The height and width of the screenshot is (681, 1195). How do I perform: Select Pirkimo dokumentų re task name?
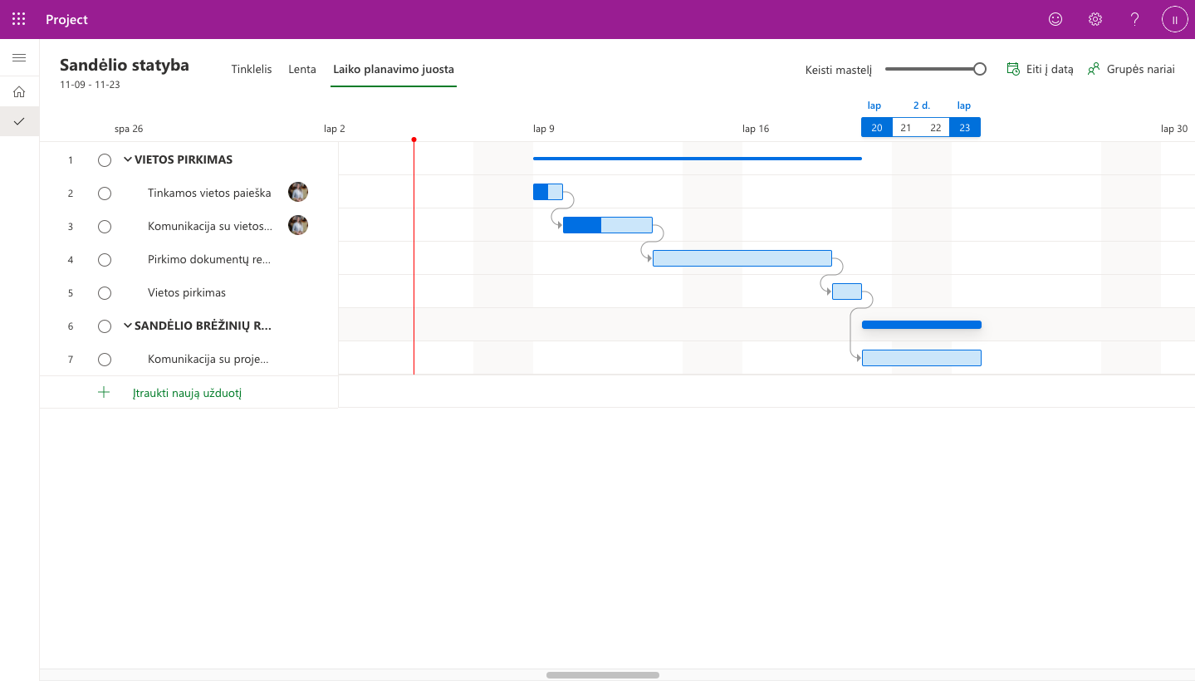209,259
